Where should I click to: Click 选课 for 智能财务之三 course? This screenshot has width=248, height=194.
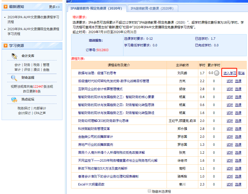[238, 97]
